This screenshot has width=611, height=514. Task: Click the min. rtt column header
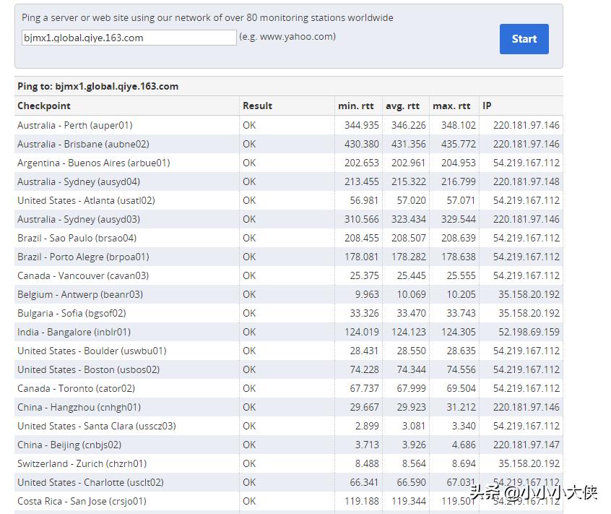(356, 106)
